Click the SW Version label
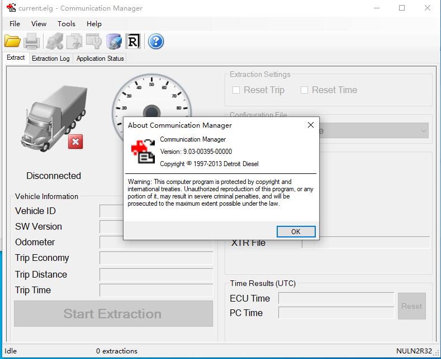Viewport: 441px width, 359px height. (x=39, y=227)
